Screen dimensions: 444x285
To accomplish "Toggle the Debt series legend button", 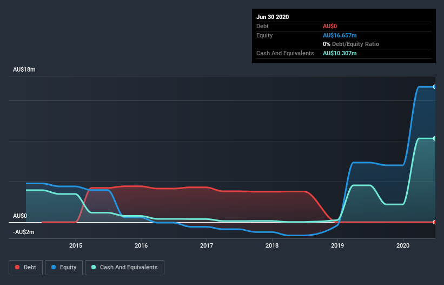I will point(25,268).
